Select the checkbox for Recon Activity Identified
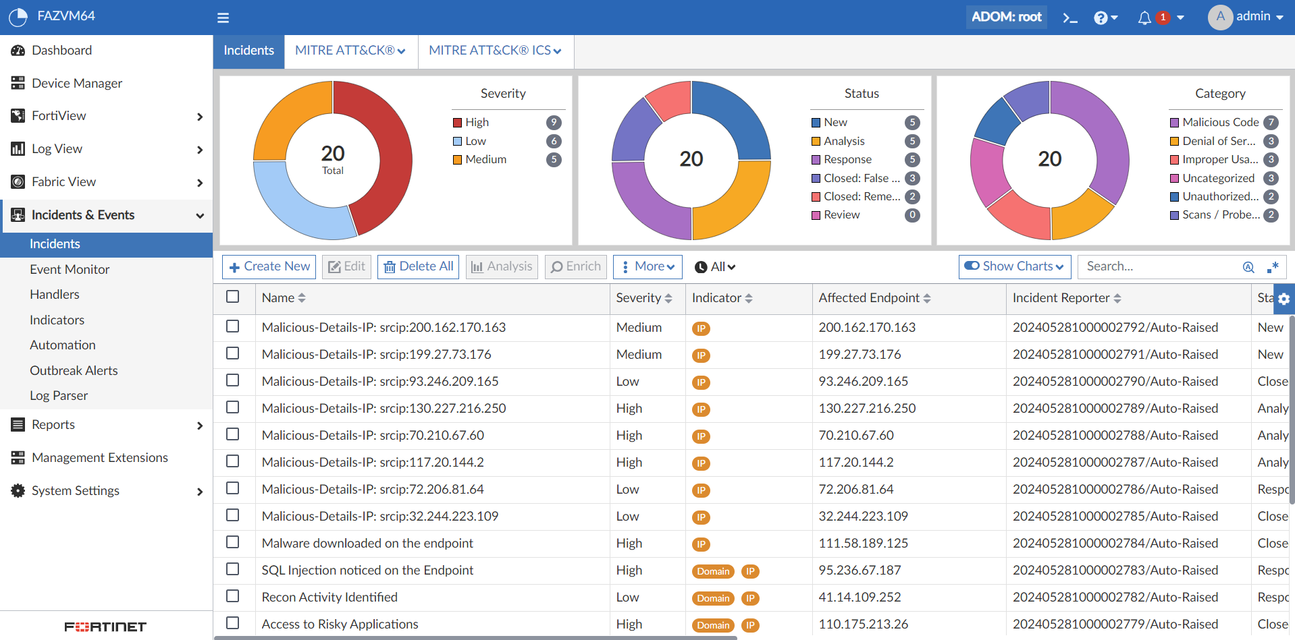The height and width of the screenshot is (640, 1295). tap(233, 596)
